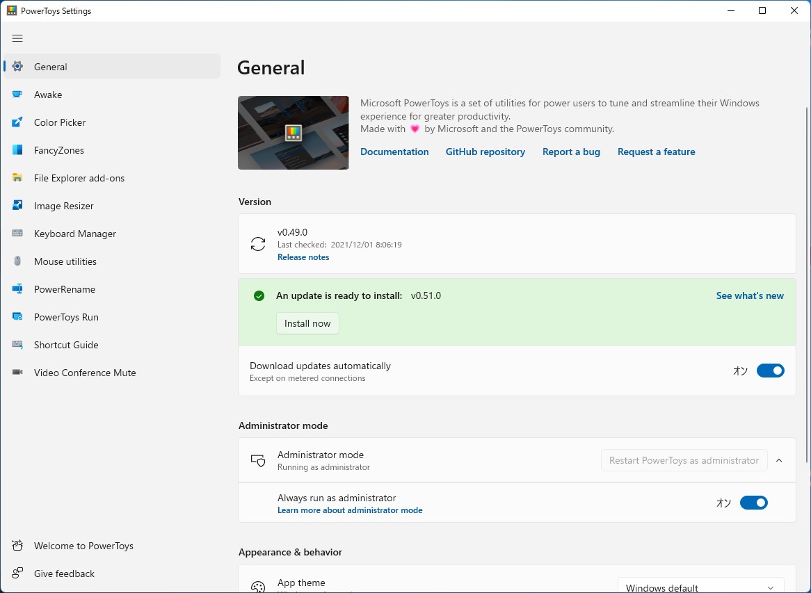Collapse the Administrator mode section chevron
811x593 pixels.
[779, 460]
